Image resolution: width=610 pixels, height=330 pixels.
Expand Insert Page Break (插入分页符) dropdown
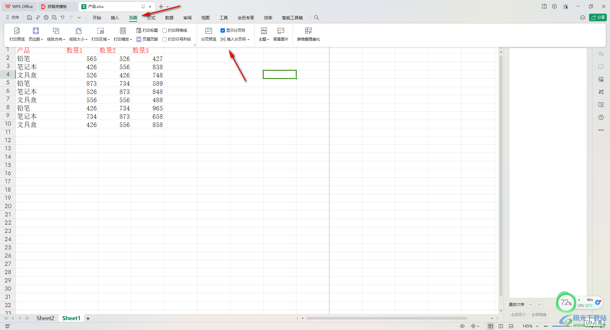pos(248,40)
